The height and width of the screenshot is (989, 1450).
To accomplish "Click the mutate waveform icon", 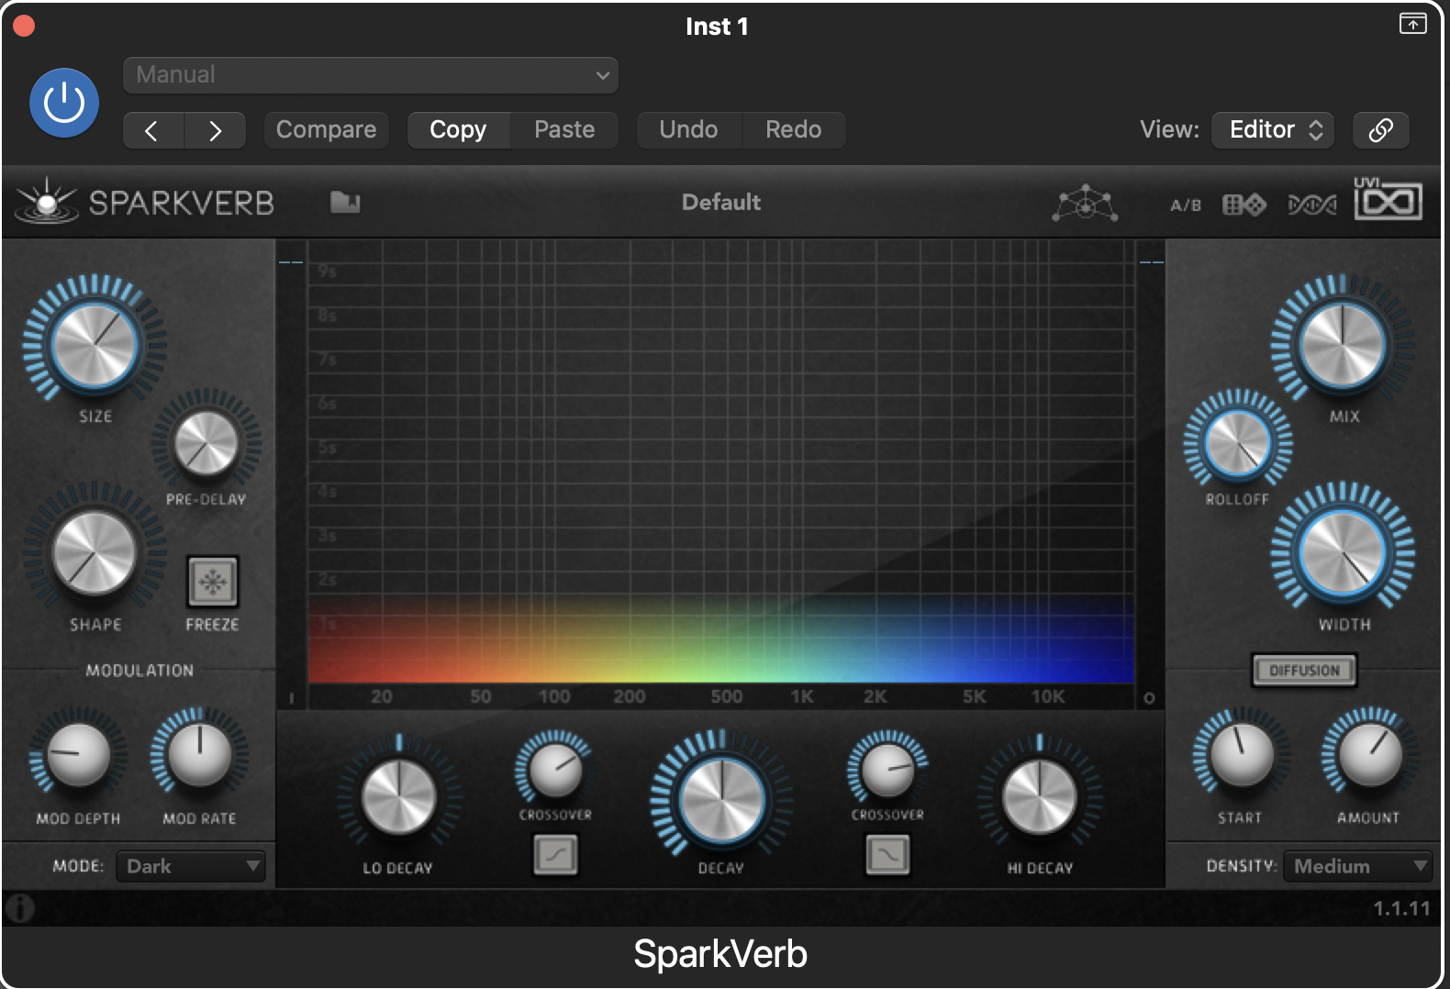I will (x=1311, y=205).
